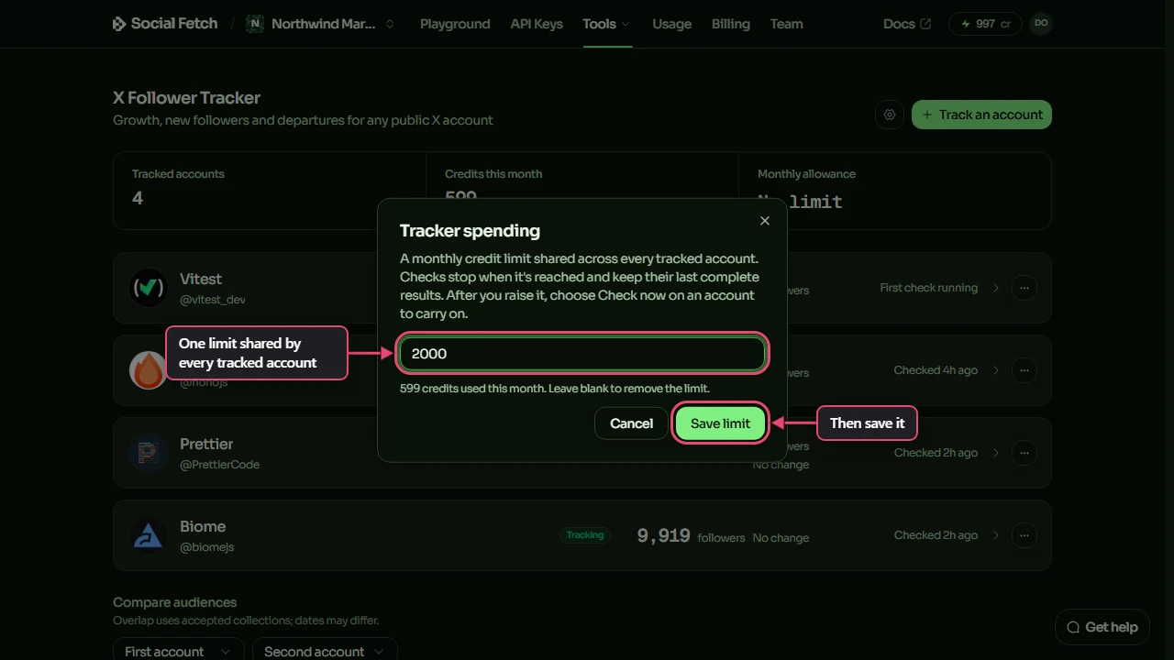Open the API Keys tab

click(x=537, y=24)
